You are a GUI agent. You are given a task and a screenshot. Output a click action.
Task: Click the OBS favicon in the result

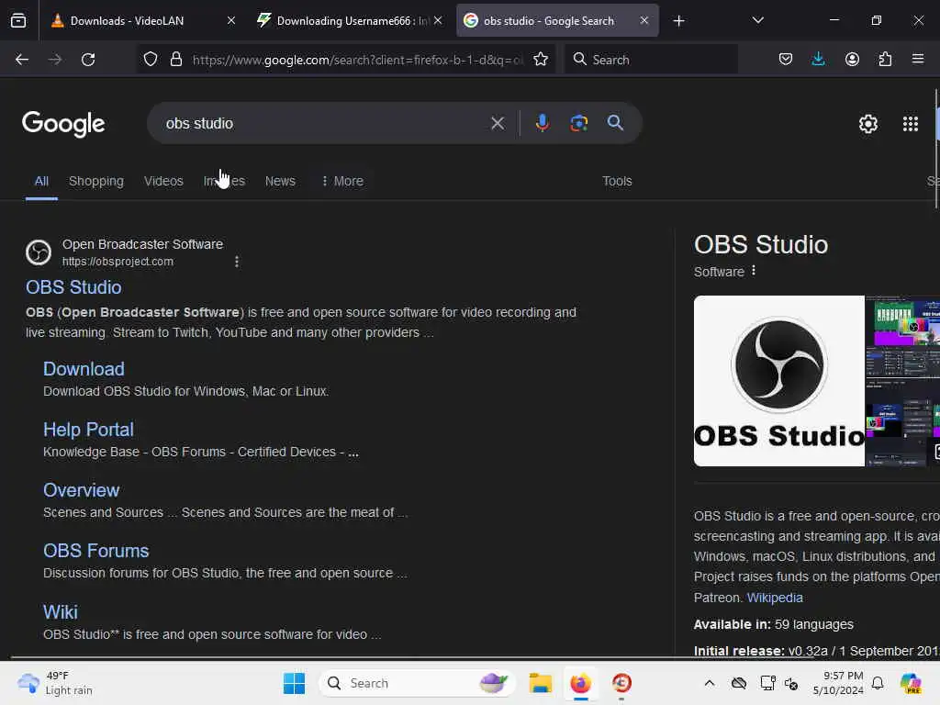(x=39, y=252)
